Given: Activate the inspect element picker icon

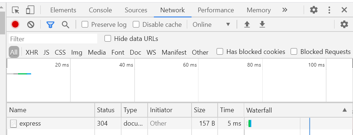Looking at the screenshot, I should click(x=16, y=10).
